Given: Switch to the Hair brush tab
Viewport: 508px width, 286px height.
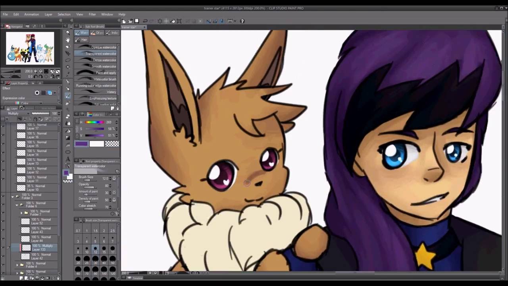Looking at the screenshot, I should [81, 40].
